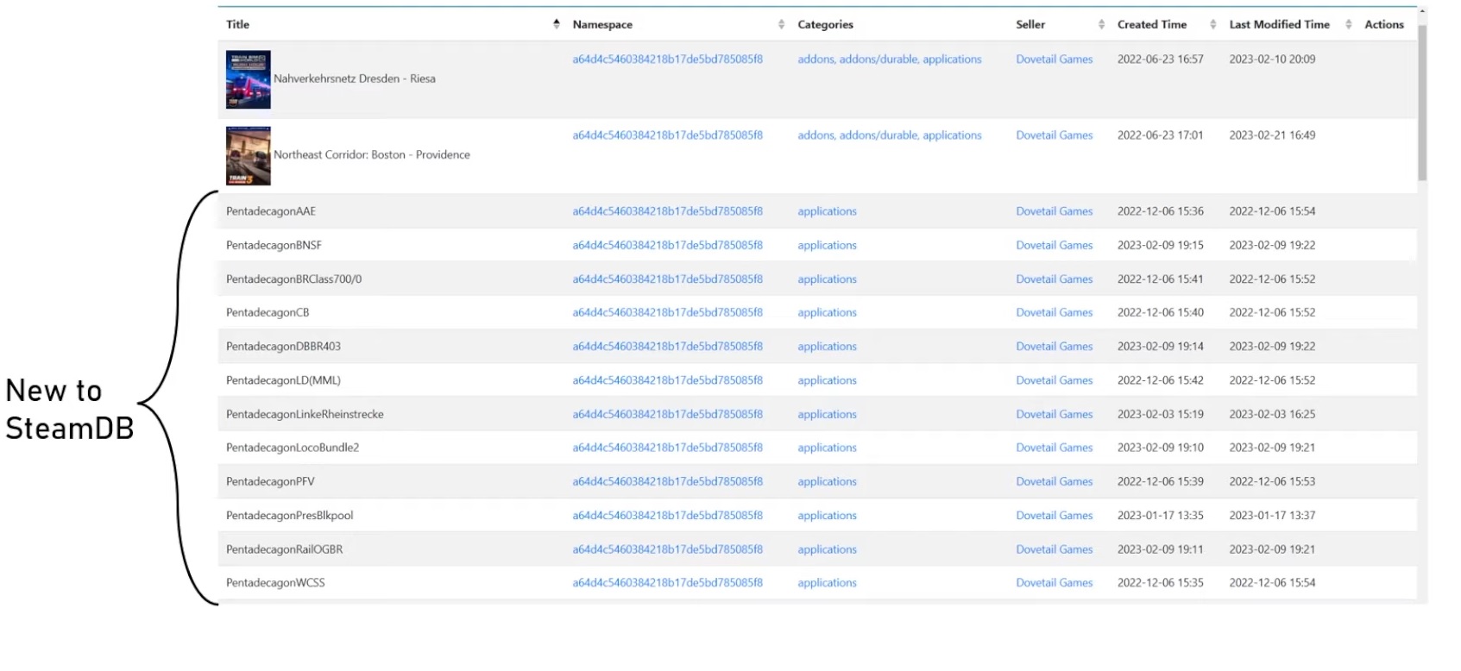The width and height of the screenshot is (1461, 671).
Task: Click applications link in PentadecagonRailOGBR row
Action: (x=827, y=549)
